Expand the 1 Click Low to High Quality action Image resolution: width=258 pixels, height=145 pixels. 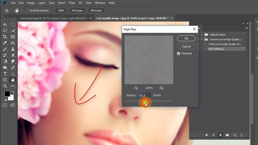(x=205, y=44)
